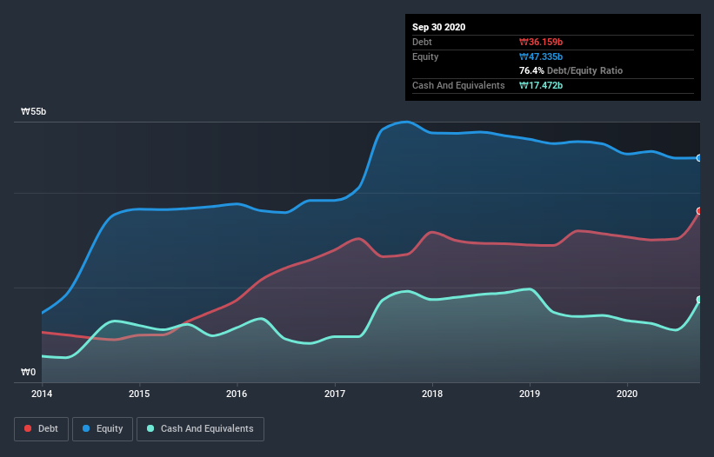Click the 2016 x-axis label
Image resolution: width=714 pixels, height=457 pixels.
click(237, 394)
